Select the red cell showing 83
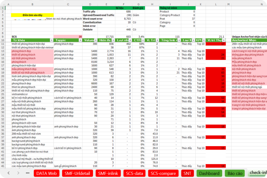Image resolution: width=267 pixels, height=178 pixels. coord(216,73)
